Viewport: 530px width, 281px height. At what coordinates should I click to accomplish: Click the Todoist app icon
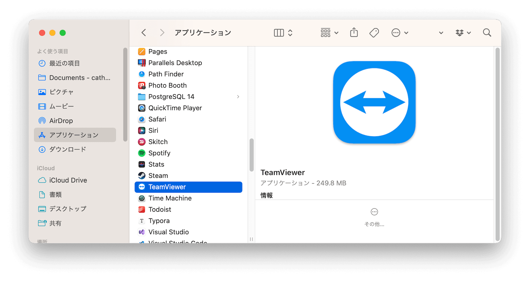click(x=142, y=210)
